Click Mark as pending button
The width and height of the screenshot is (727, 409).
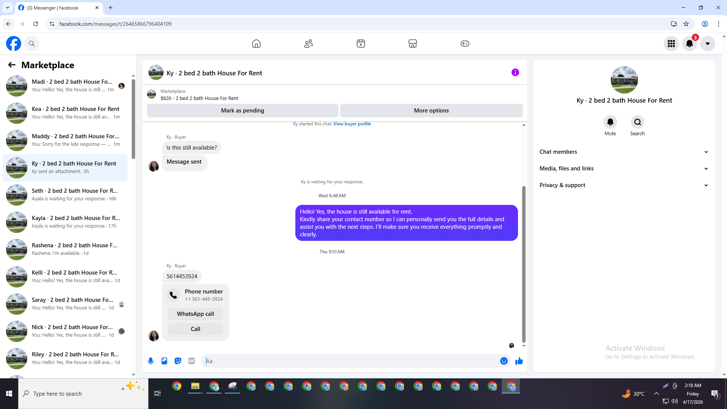click(243, 111)
